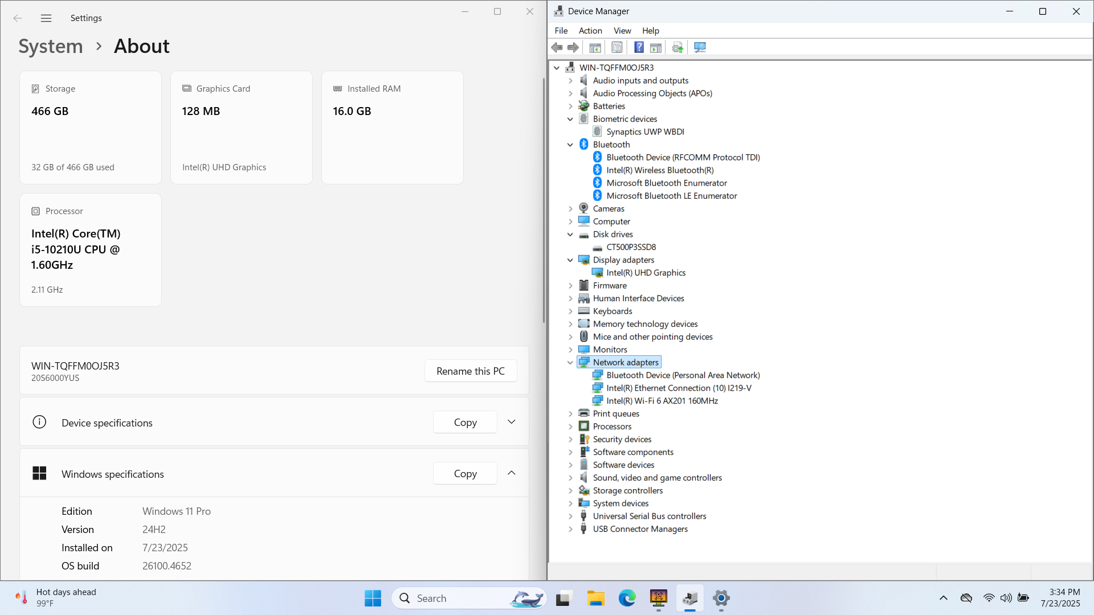The height and width of the screenshot is (615, 1094).
Task: Click the Processor card in Settings
Action: click(91, 250)
